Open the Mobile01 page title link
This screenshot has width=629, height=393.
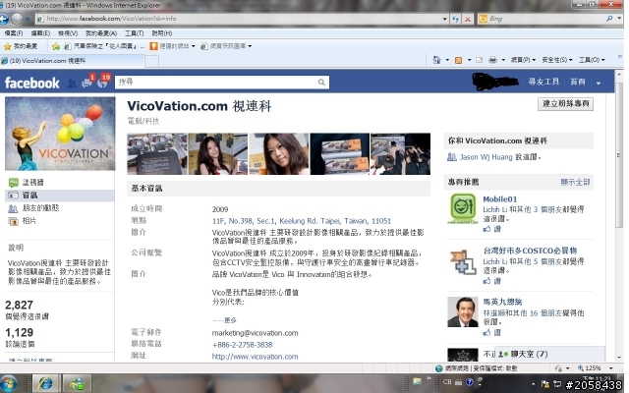[x=500, y=199]
